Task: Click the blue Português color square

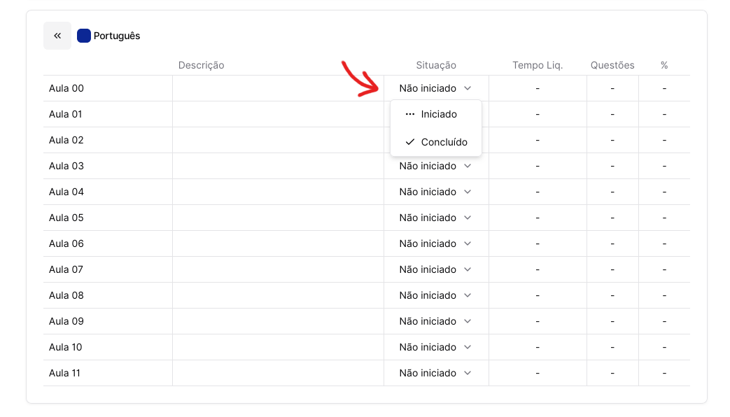Action: pos(84,36)
